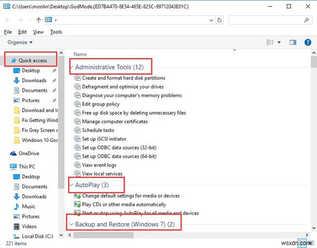Click the search magnifier icon
This screenshot has height=248, width=317.
pos(306,20)
